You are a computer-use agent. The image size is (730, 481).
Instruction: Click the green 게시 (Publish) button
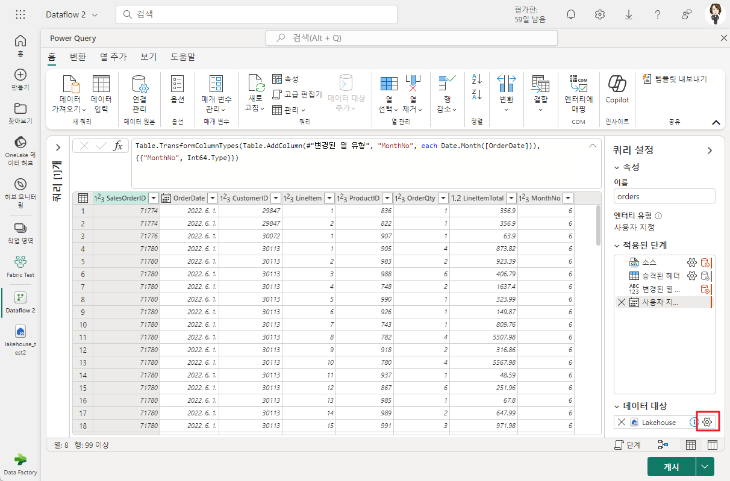pyautogui.click(x=672, y=467)
